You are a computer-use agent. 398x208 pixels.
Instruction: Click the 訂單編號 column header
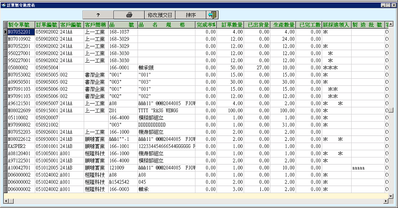47,24
